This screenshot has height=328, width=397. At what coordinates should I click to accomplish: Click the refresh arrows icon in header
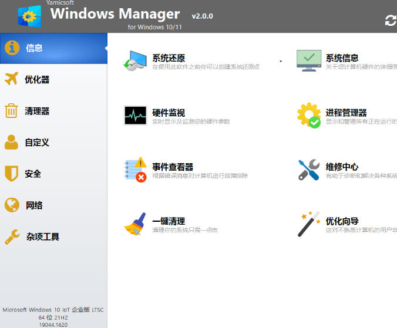tap(391, 21)
